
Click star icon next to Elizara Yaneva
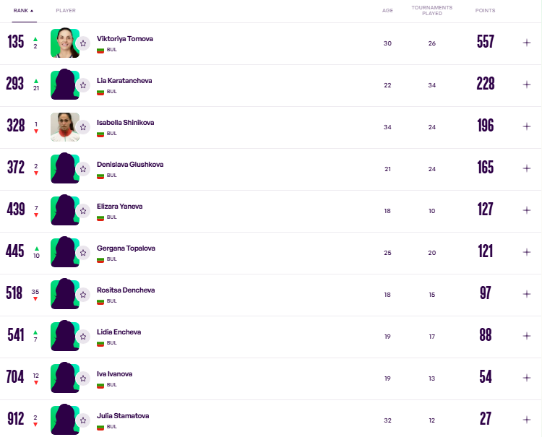pyautogui.click(x=83, y=211)
